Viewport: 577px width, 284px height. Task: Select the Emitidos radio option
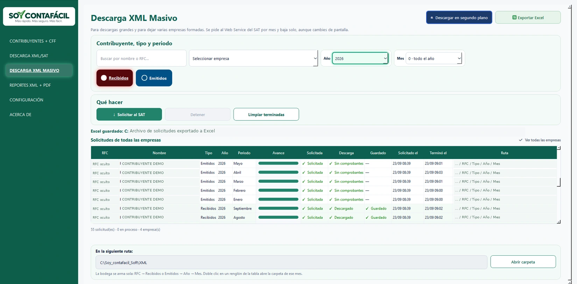click(x=154, y=78)
